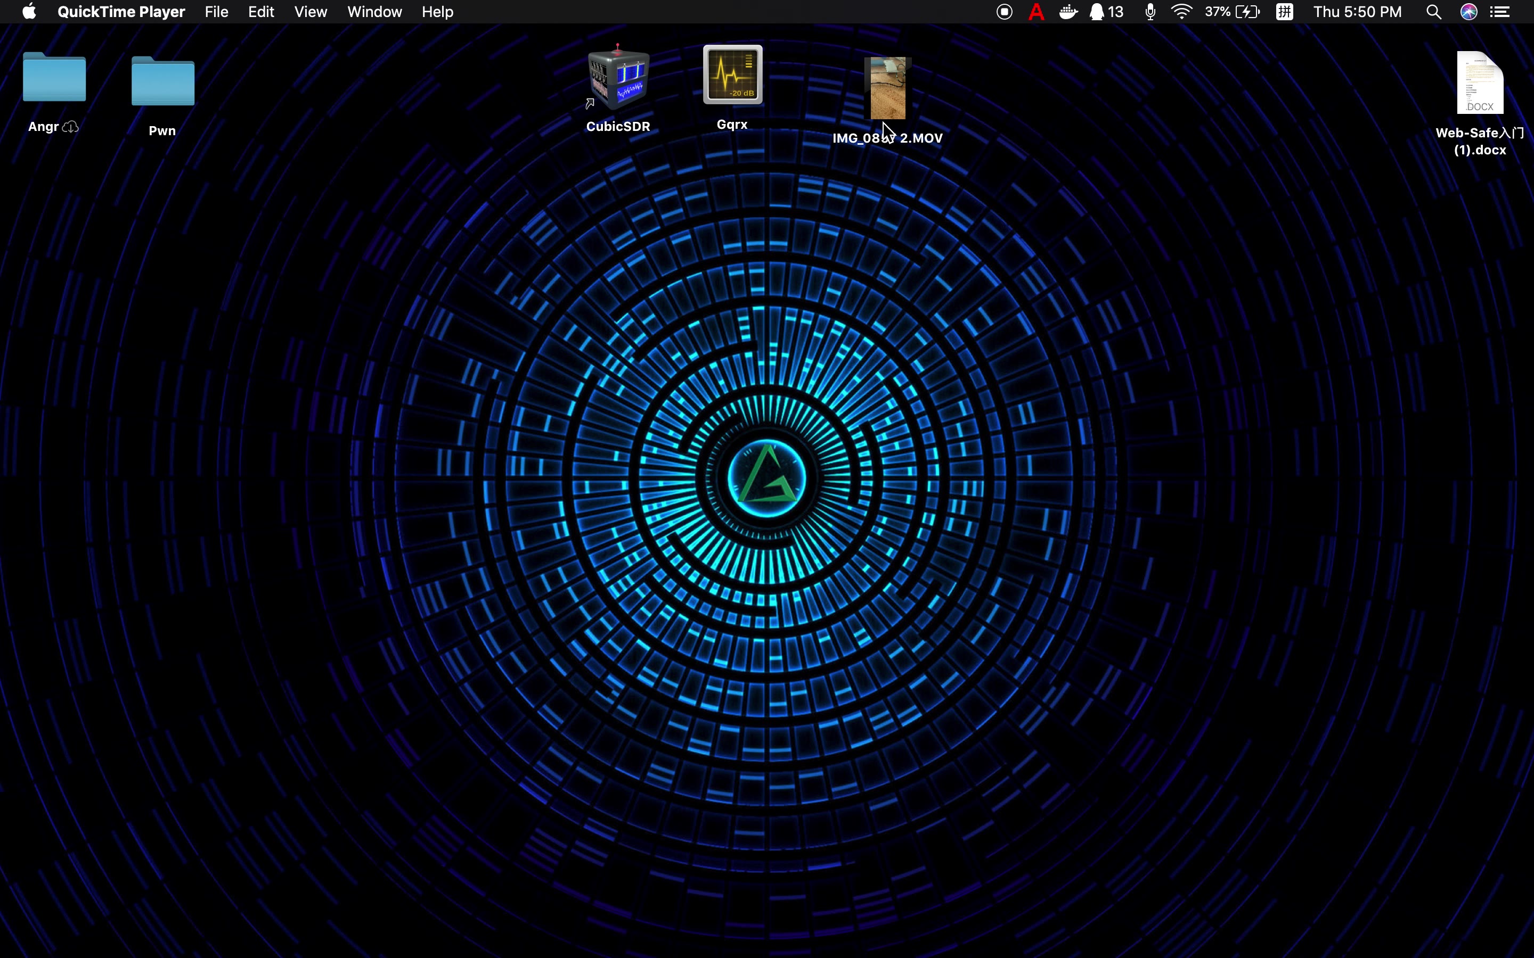Click the CubicSDR name label
The height and width of the screenshot is (958, 1534).
[x=618, y=126]
